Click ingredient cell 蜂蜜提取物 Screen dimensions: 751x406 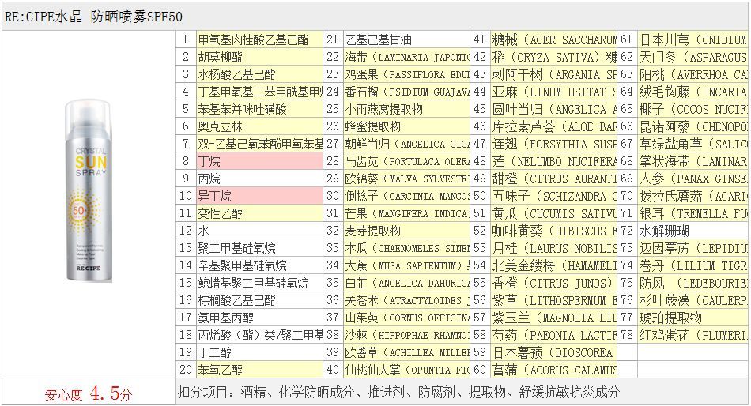point(406,126)
